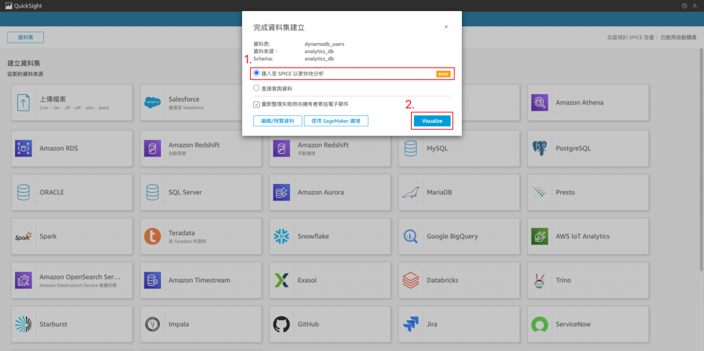Select the 直接查詢資料 radio option

pos(256,88)
